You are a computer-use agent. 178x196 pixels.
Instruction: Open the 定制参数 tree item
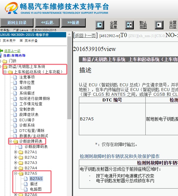[x=27, y=109]
